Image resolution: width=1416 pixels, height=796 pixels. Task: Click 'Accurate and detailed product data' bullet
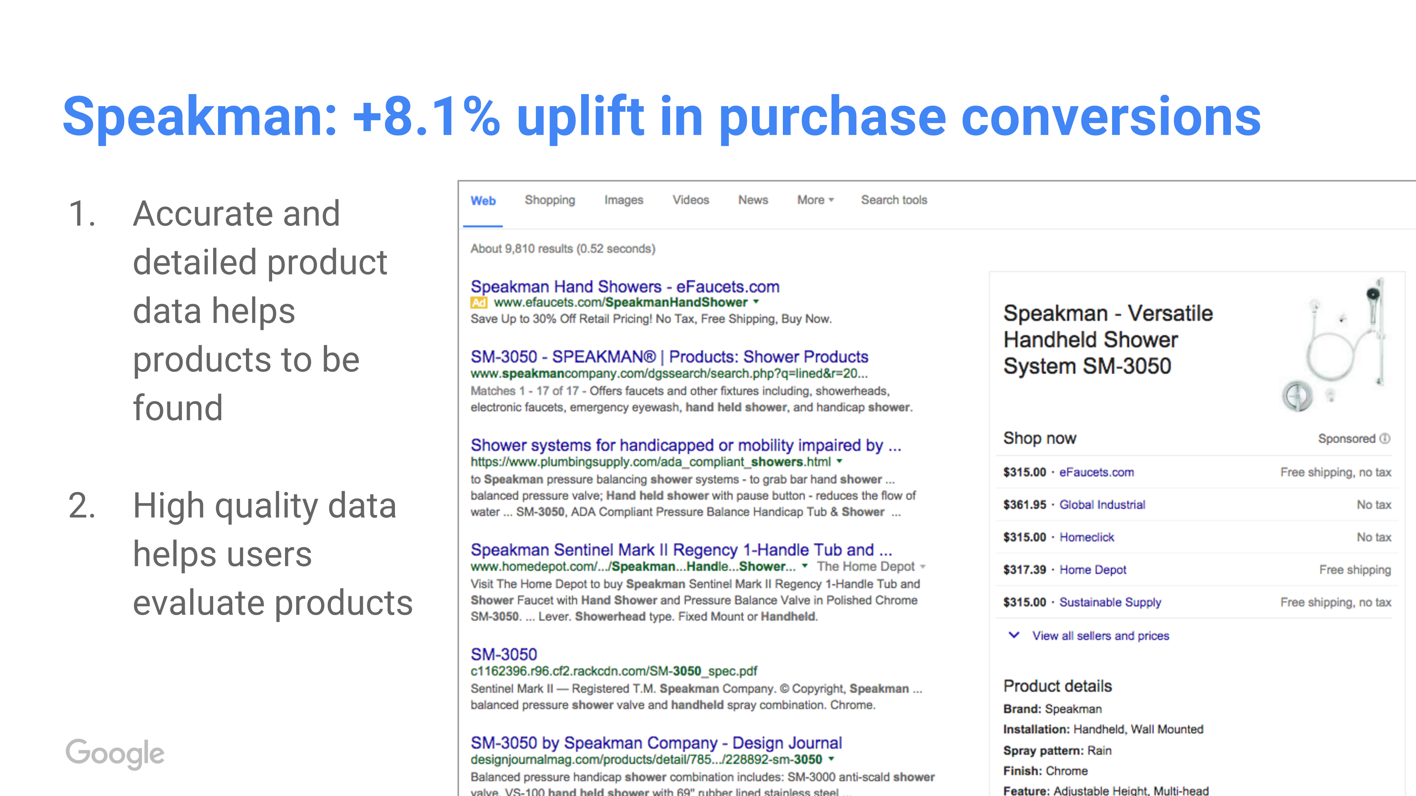260,310
